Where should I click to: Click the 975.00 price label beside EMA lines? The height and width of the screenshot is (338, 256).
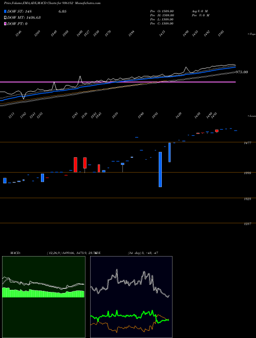pos(242,72)
